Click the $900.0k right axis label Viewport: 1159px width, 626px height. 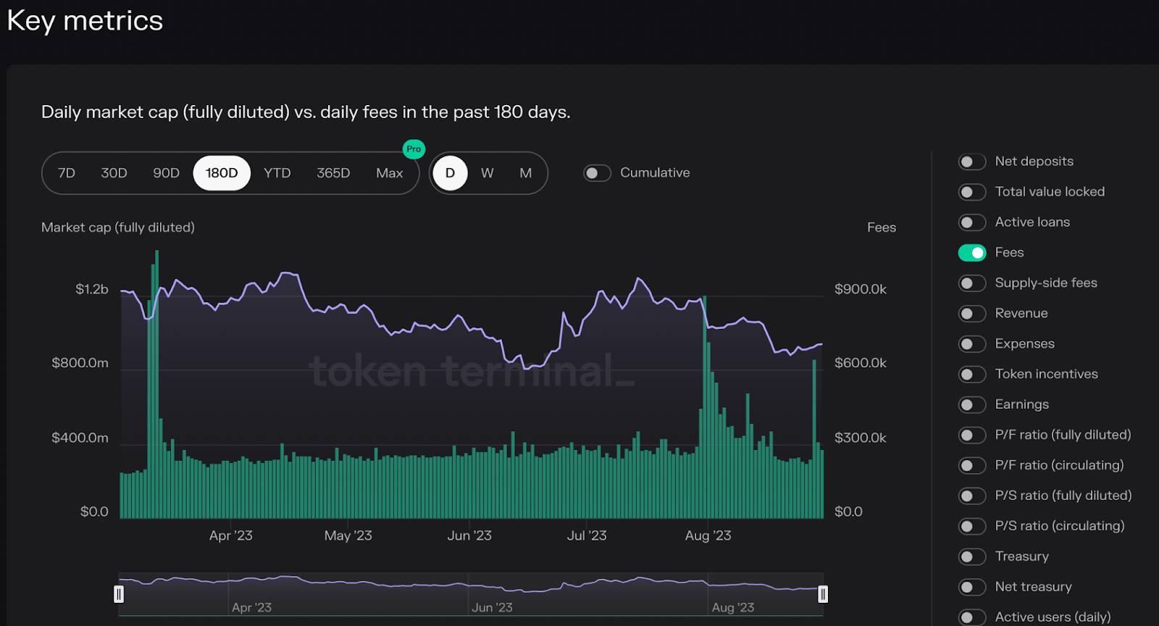pos(861,289)
